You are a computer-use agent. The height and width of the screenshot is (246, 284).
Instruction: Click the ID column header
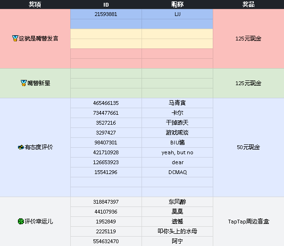106,5
